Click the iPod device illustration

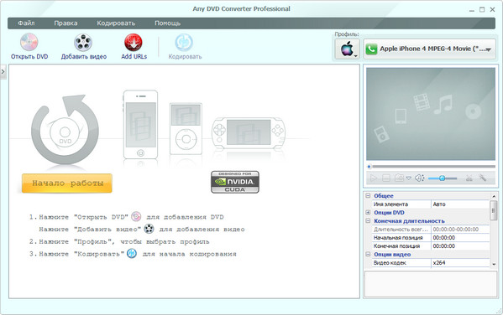point(186,129)
